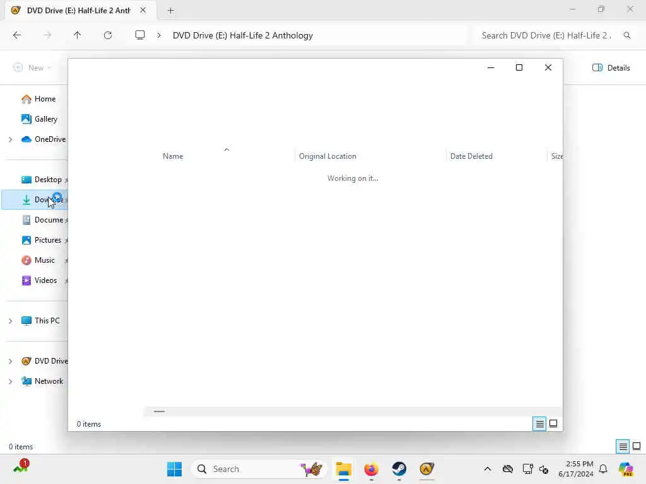Open the Videos quick access folder
The height and width of the screenshot is (484, 646).
click(x=39, y=280)
